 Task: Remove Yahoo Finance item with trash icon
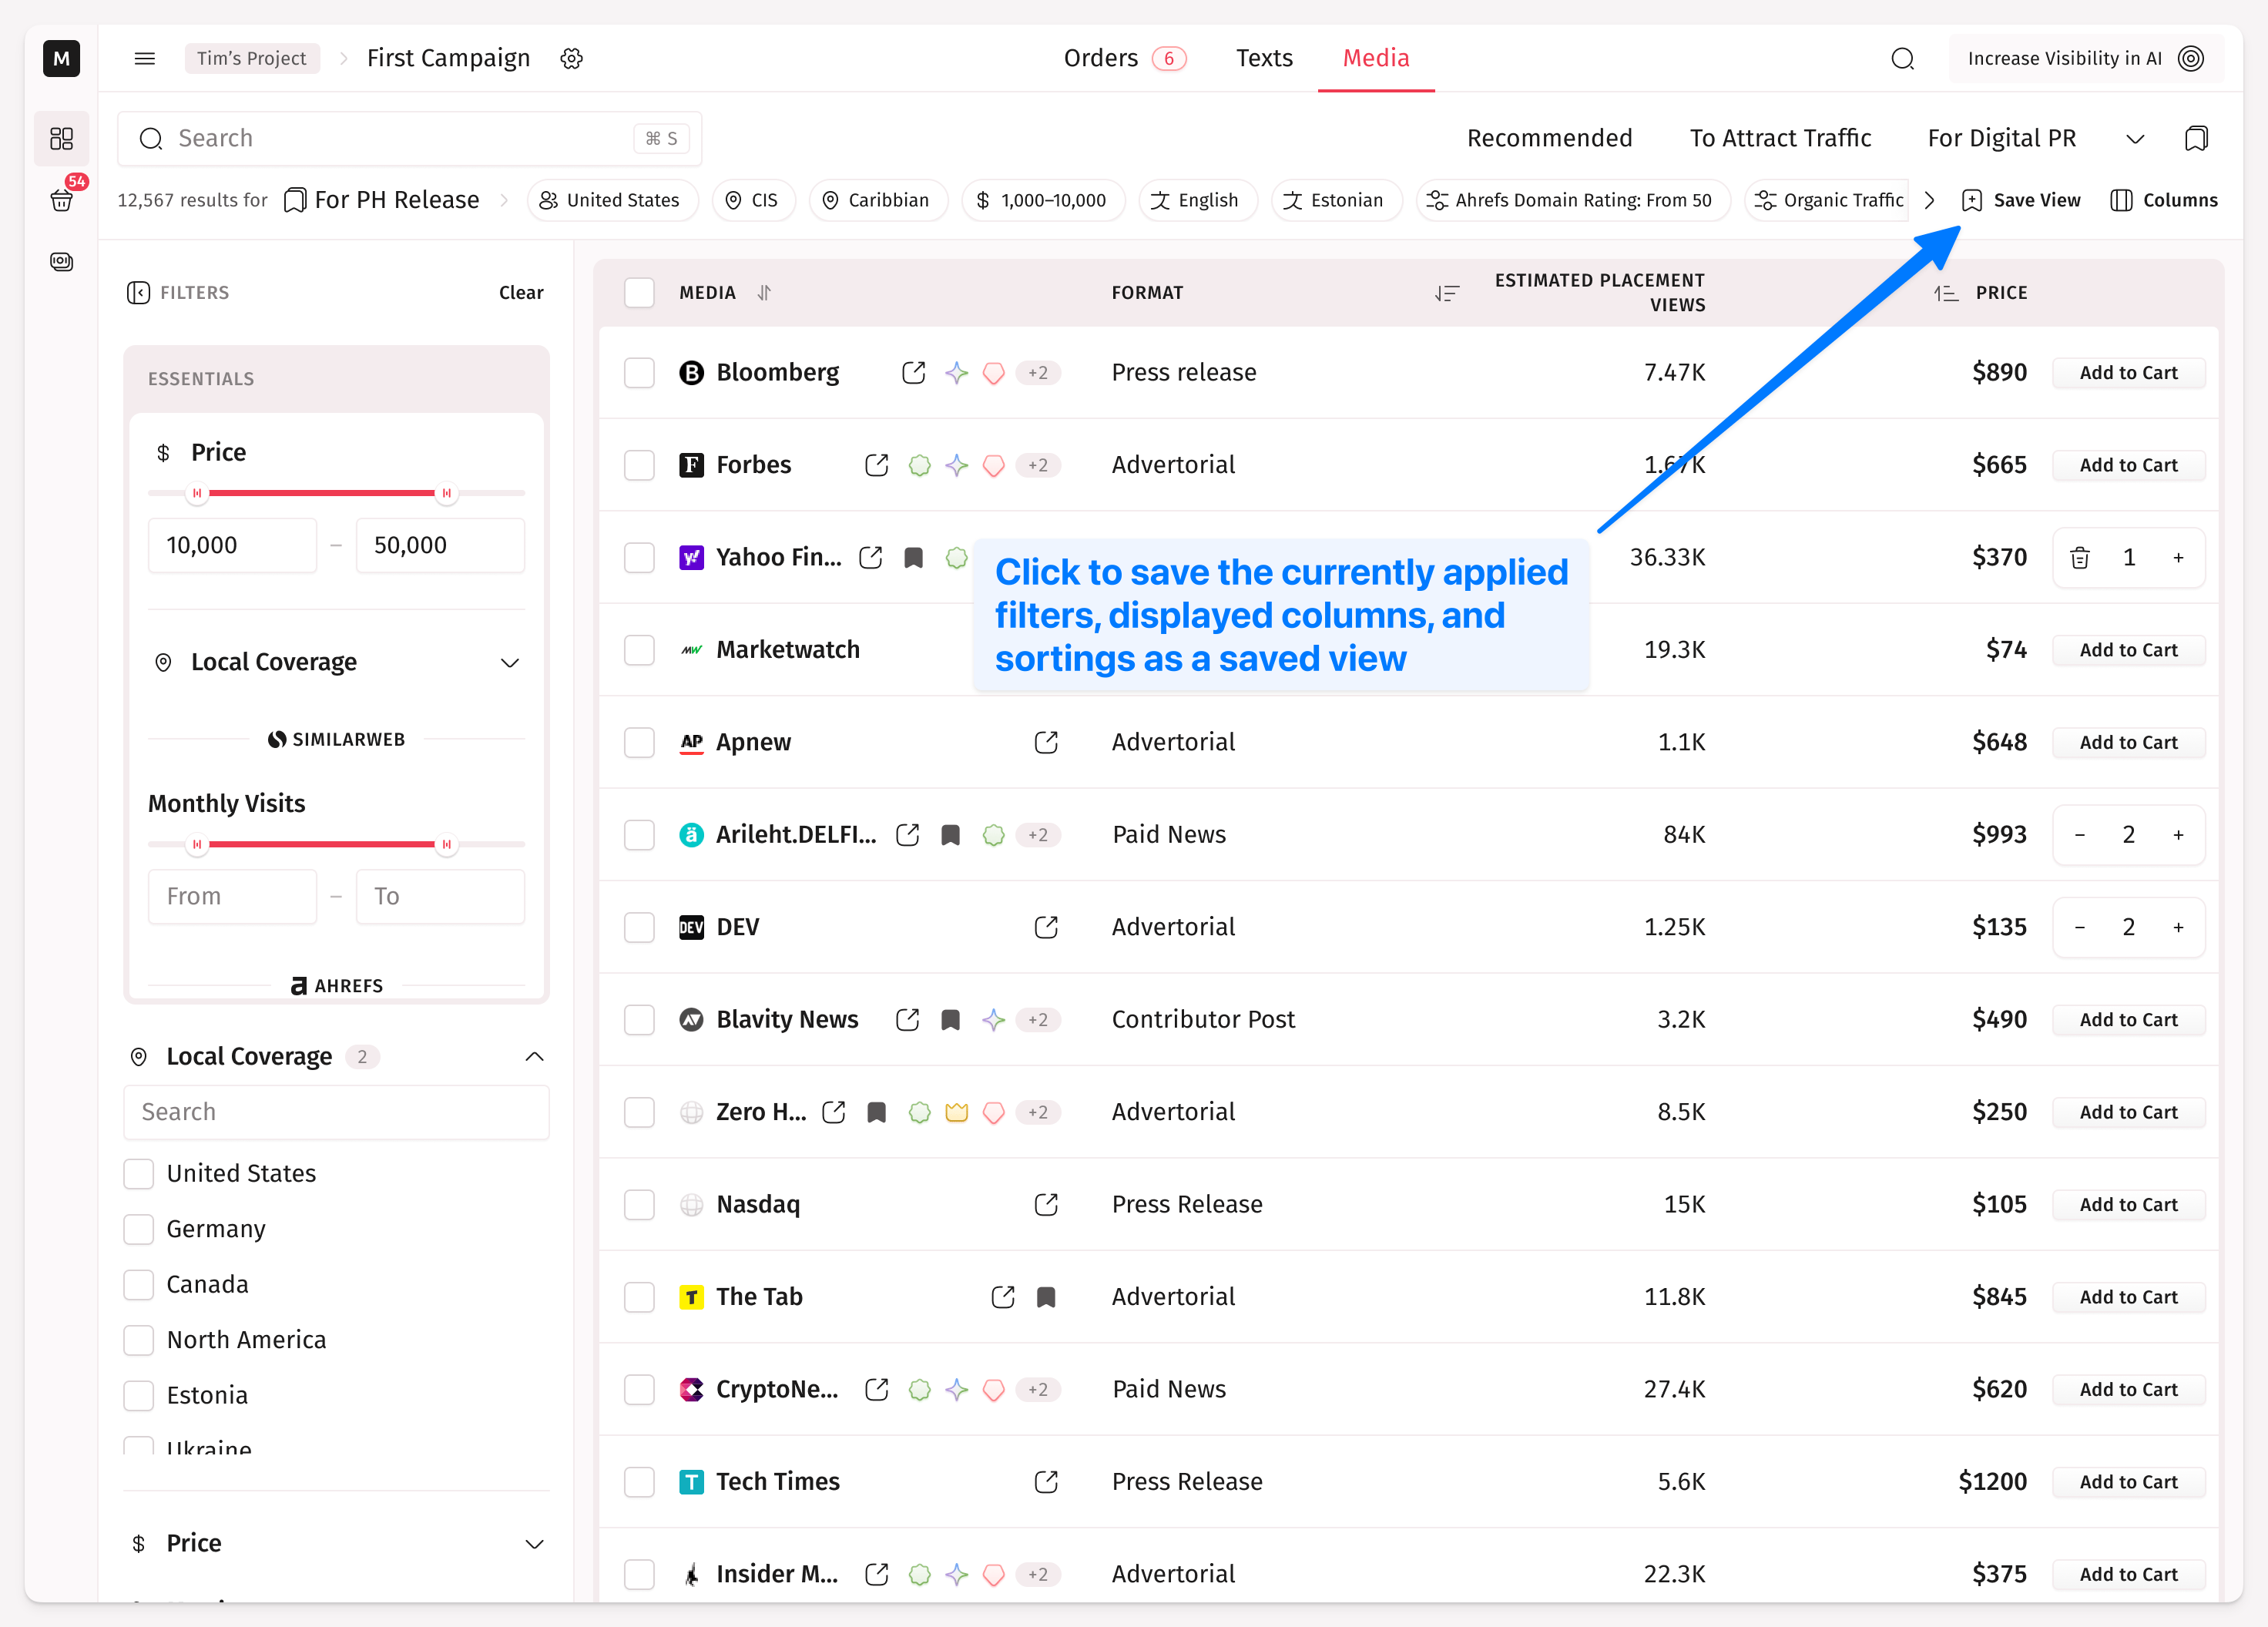2080,558
